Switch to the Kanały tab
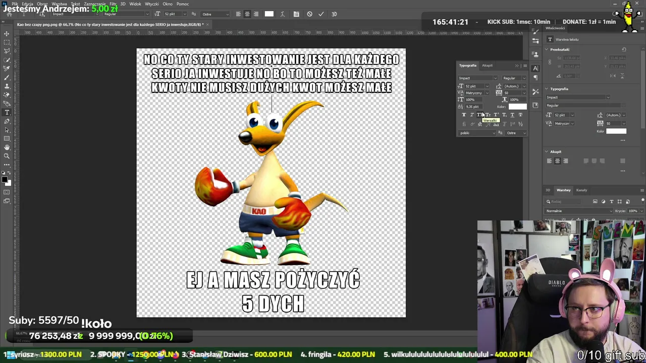 click(581, 190)
